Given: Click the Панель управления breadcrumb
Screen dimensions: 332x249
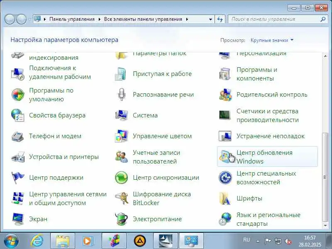Looking at the screenshot, I should point(72,19).
